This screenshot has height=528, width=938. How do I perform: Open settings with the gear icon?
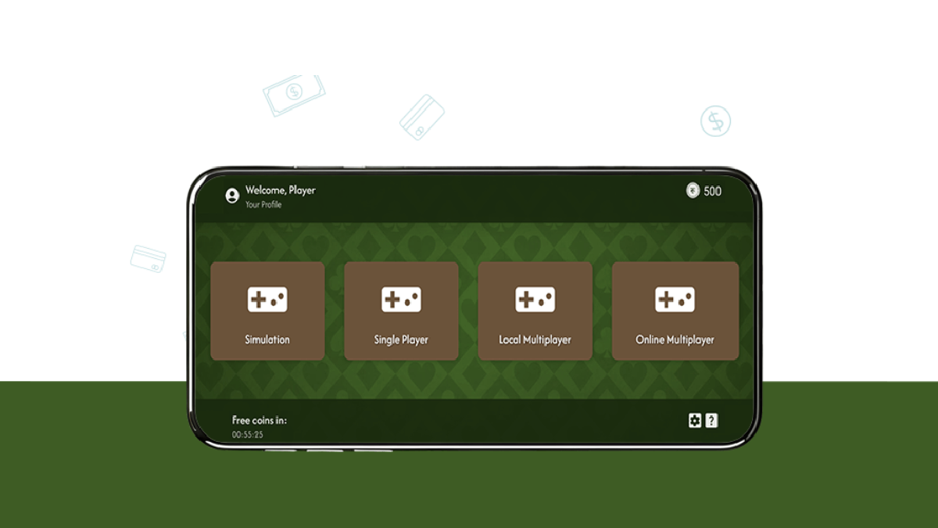coord(695,421)
